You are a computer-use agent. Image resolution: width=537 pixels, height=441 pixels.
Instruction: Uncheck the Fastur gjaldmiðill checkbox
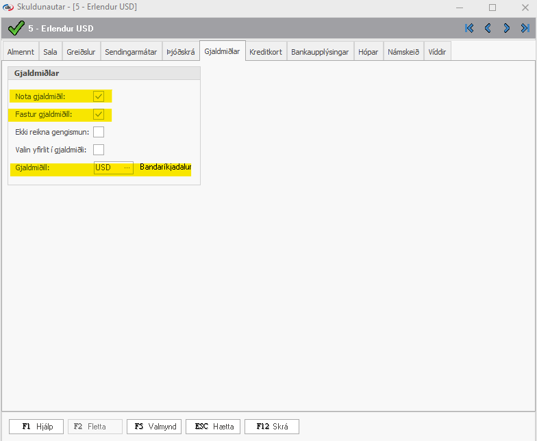99,114
